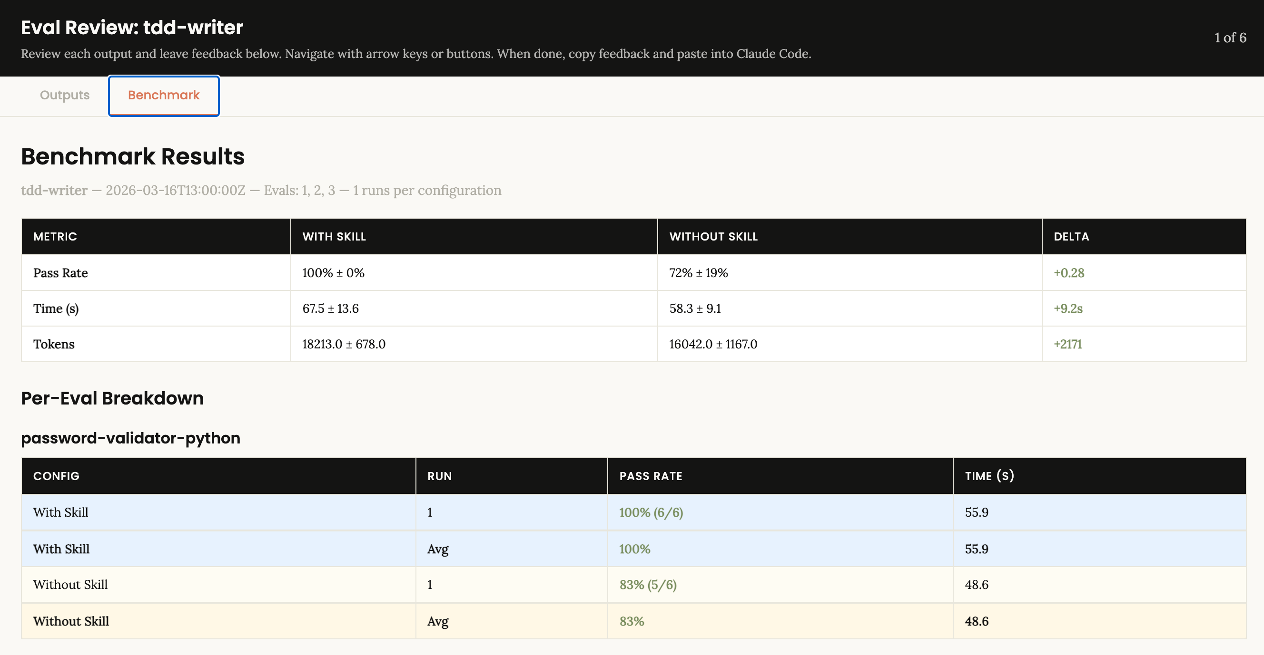Screen dimensions: 1264x655
Task: Click the DELTA column header
Action: coord(1071,236)
